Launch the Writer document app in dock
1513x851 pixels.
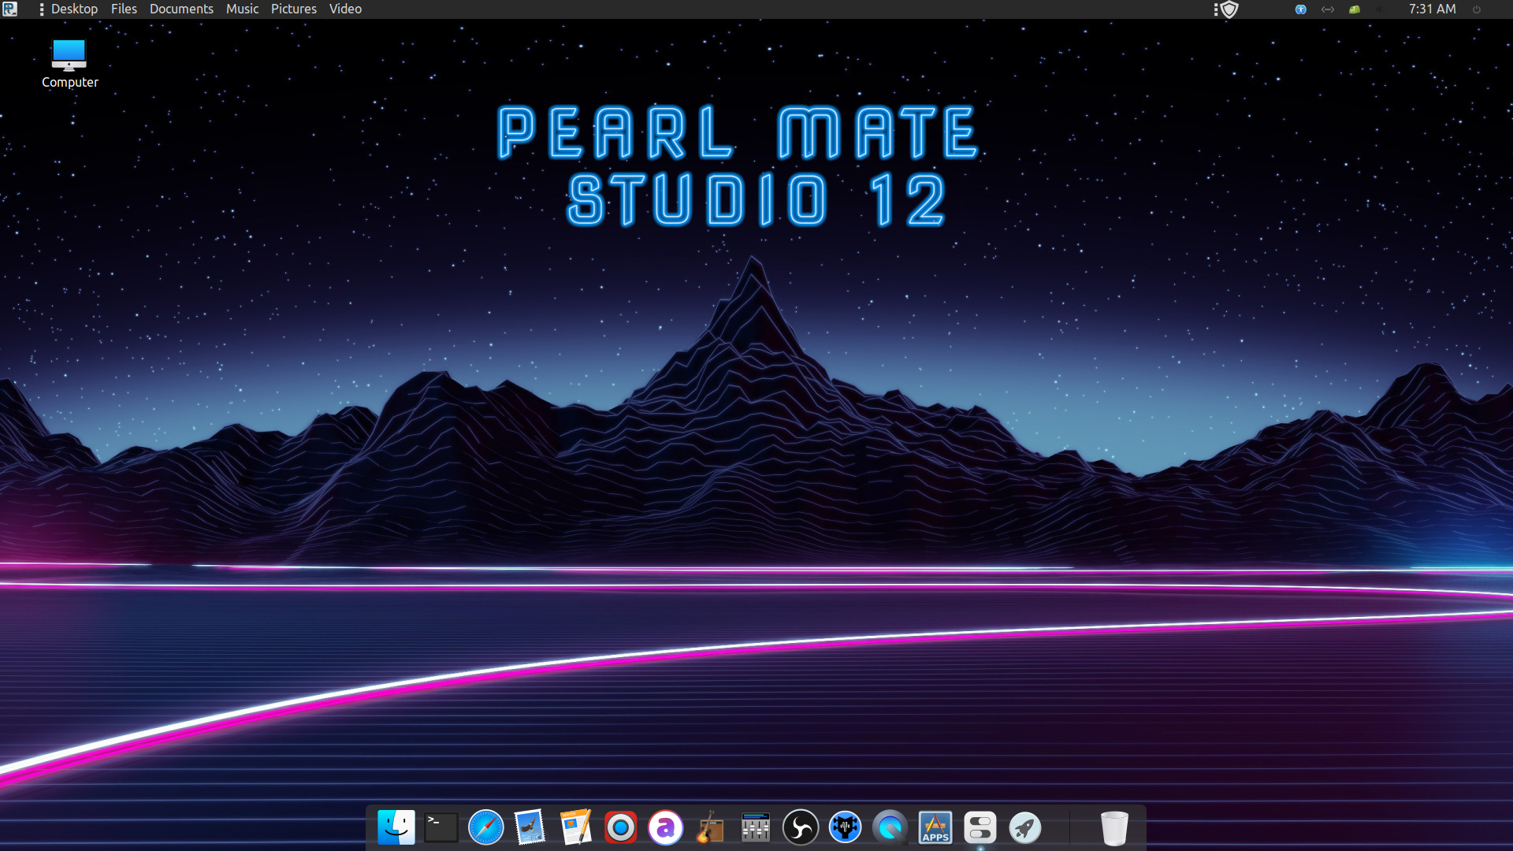pyautogui.click(x=575, y=827)
